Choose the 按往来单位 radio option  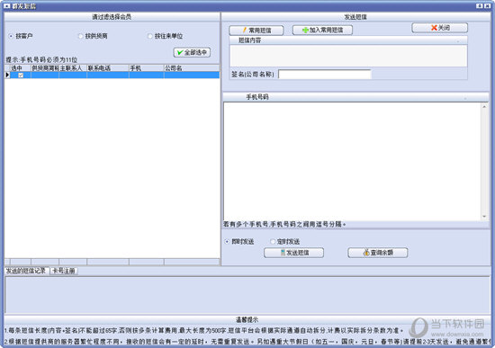click(150, 36)
